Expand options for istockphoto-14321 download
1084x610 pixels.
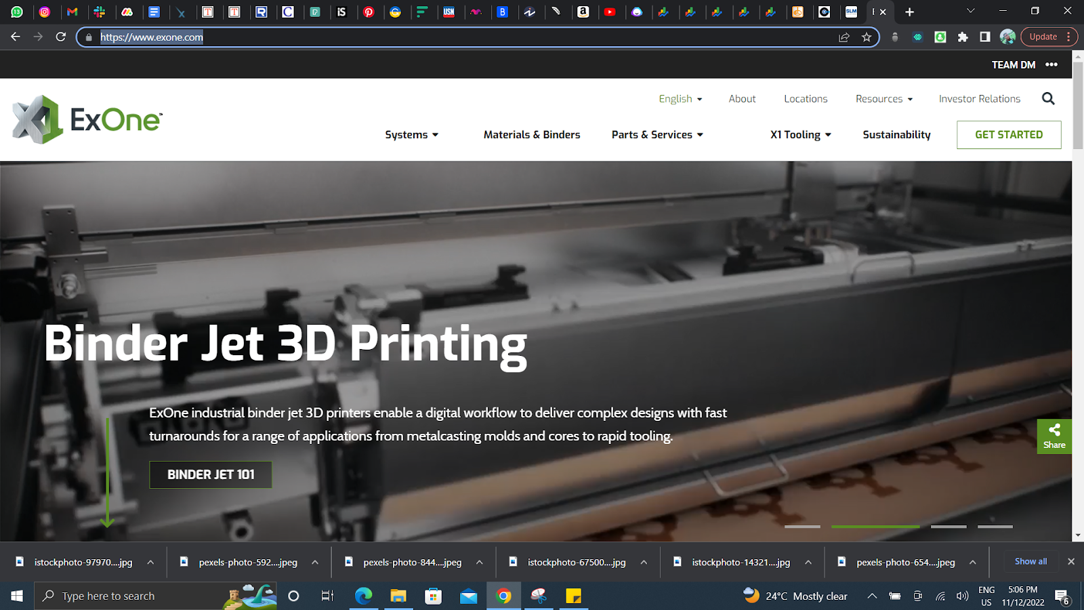point(808,562)
